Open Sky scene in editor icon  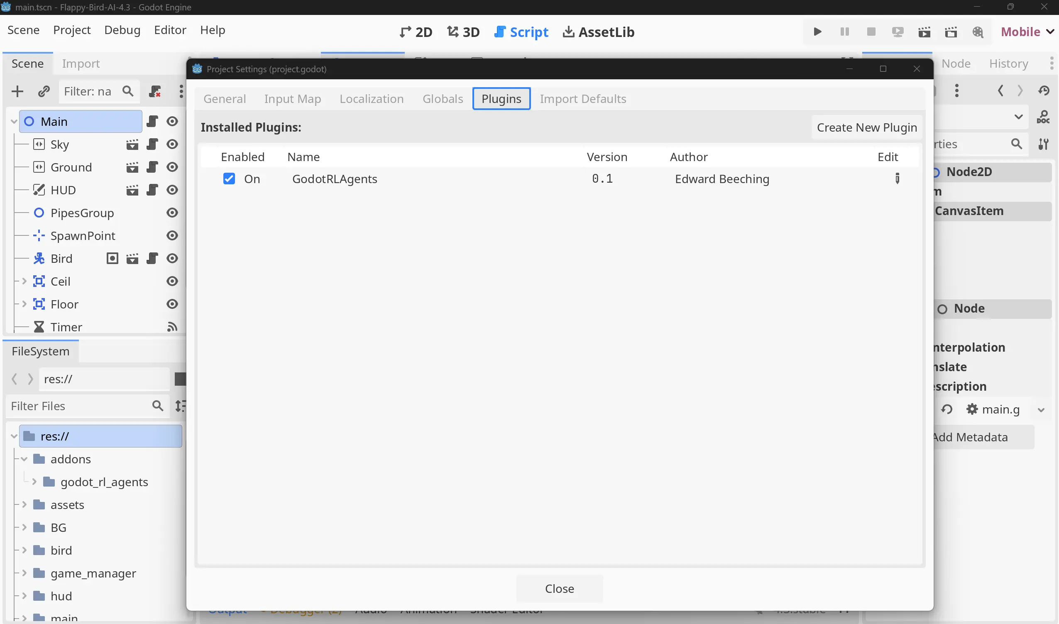click(x=132, y=144)
